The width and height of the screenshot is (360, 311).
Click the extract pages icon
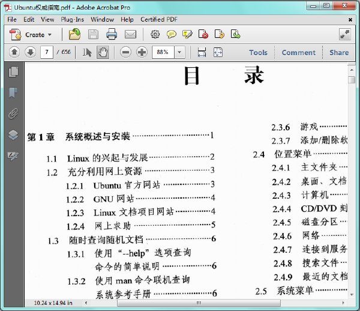pyautogui.click(x=235, y=34)
